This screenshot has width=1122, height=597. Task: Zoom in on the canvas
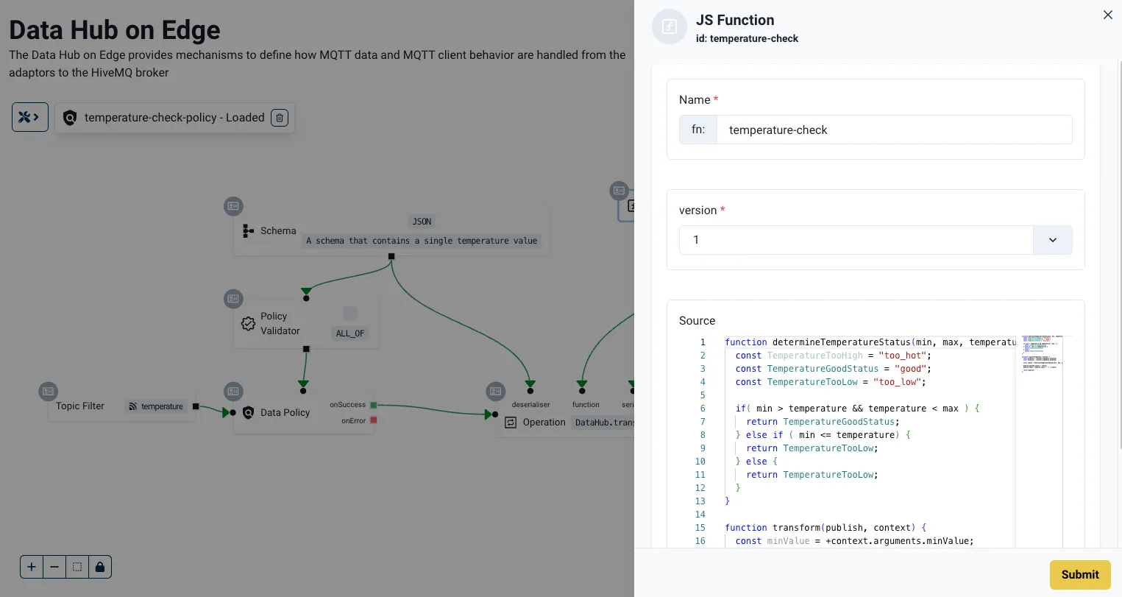32,567
